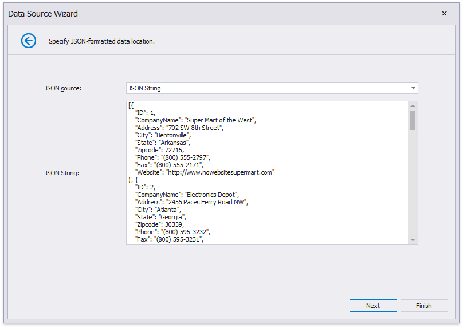Screen dimensions: 463x328
Task: Click the Data Source Wizard title bar text
Action: point(43,13)
